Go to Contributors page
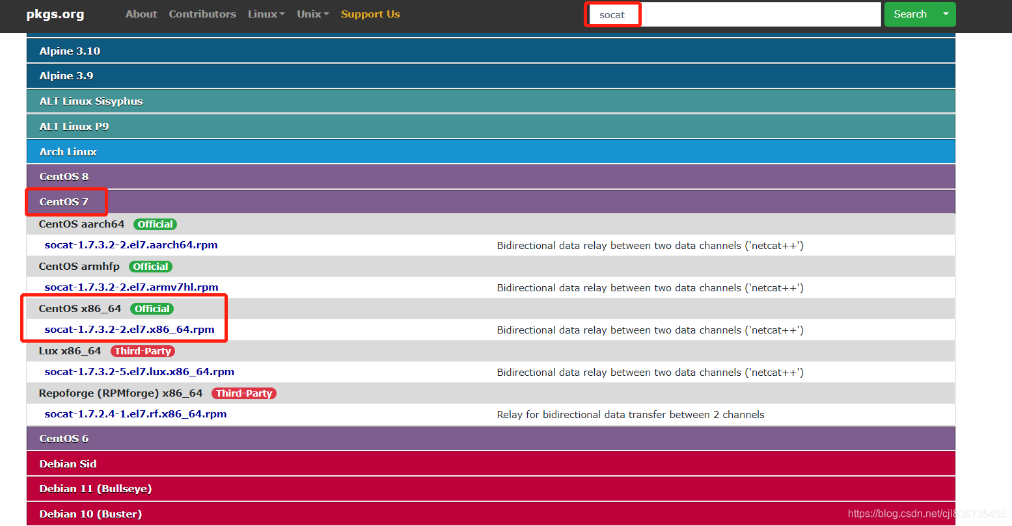The image size is (1012, 526). point(202,14)
